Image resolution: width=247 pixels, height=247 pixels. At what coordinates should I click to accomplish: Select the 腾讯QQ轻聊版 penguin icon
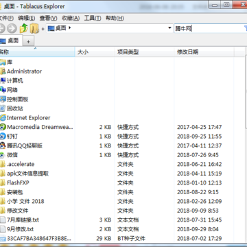3,145
